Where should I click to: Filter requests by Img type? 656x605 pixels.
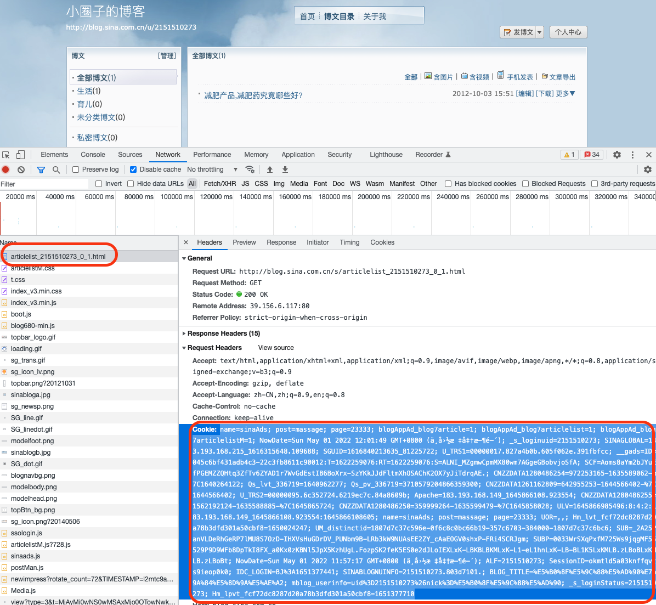pos(279,184)
